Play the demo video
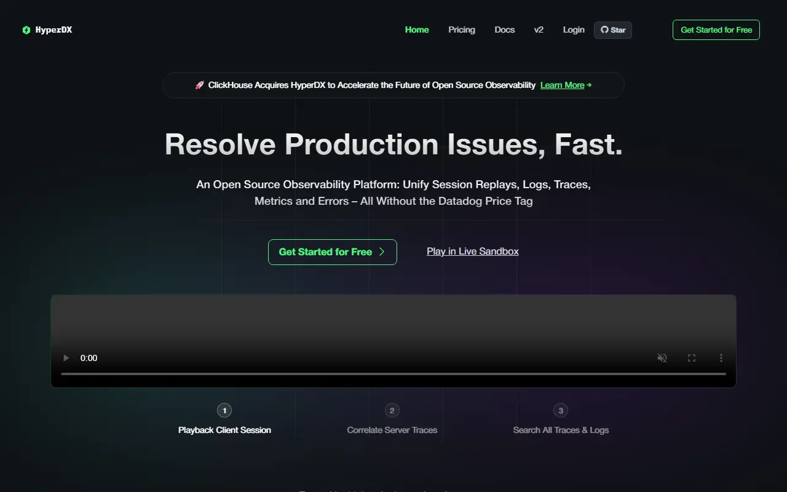The height and width of the screenshot is (492, 787). pyautogui.click(x=66, y=358)
